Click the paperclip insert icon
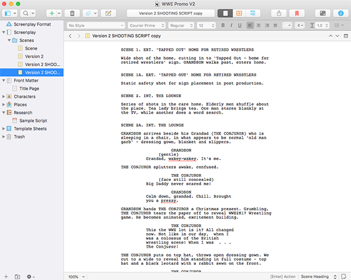 click(x=88, y=13)
